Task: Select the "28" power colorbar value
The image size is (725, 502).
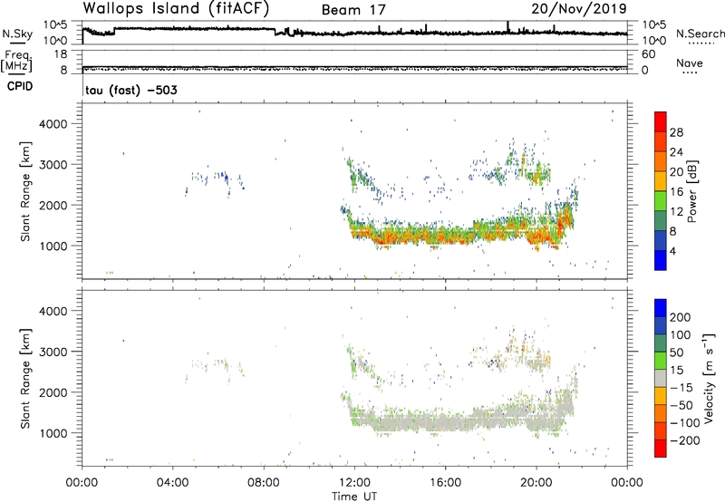Action: coord(676,132)
